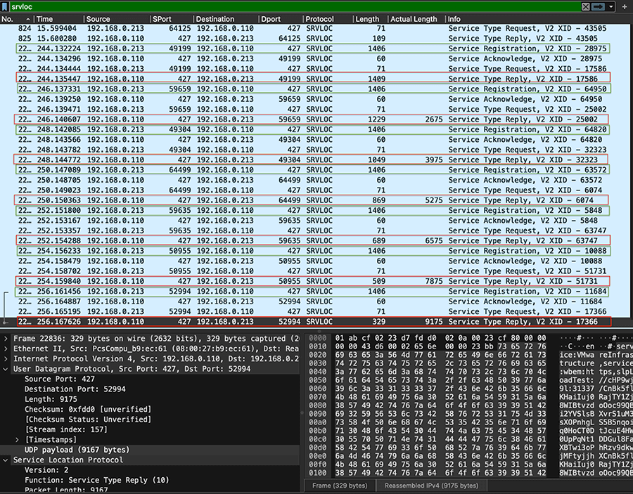Sort packets by Protocol column
The image size is (633, 494).
(x=320, y=18)
